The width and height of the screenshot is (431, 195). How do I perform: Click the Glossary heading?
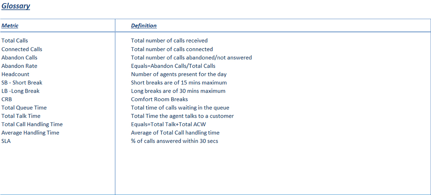click(16, 6)
